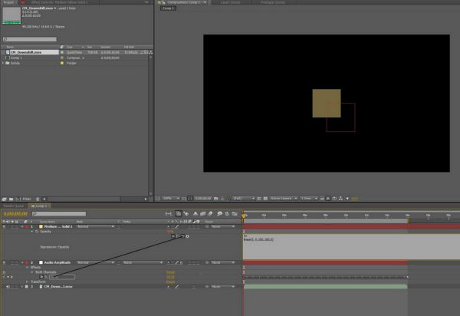
Task: Click the Project panel search field
Action: pyautogui.click(x=30, y=39)
